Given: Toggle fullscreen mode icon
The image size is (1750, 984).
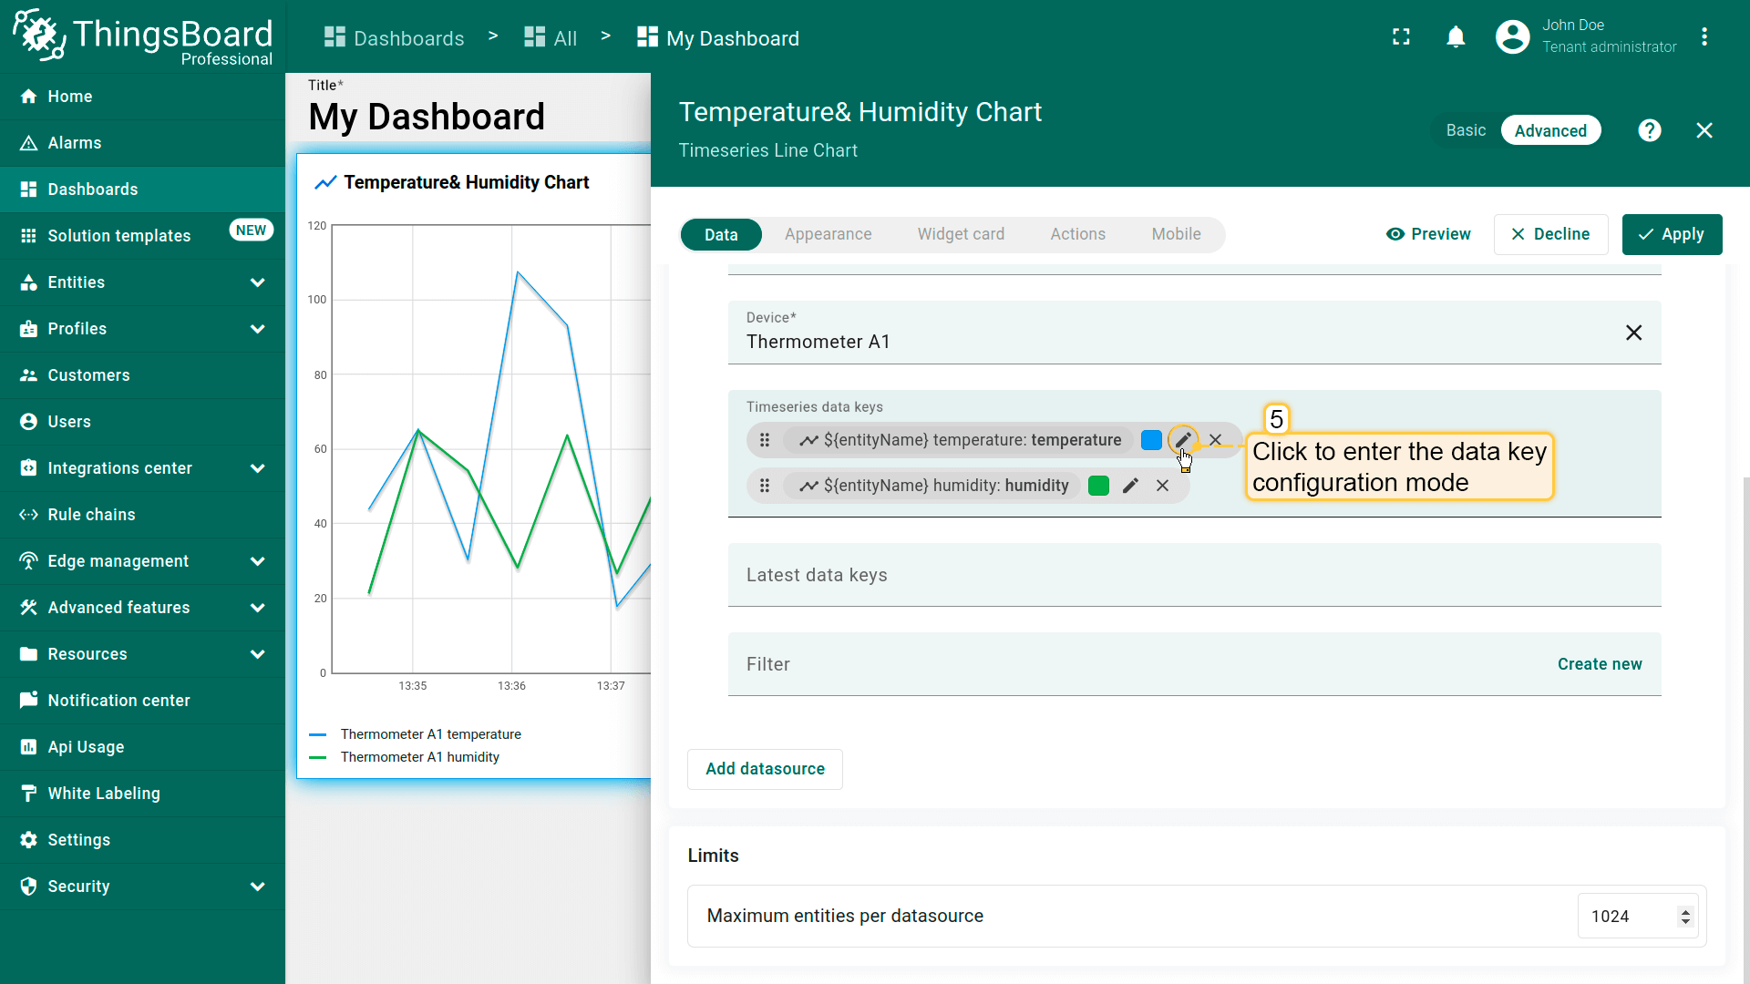Looking at the screenshot, I should coord(1401,37).
